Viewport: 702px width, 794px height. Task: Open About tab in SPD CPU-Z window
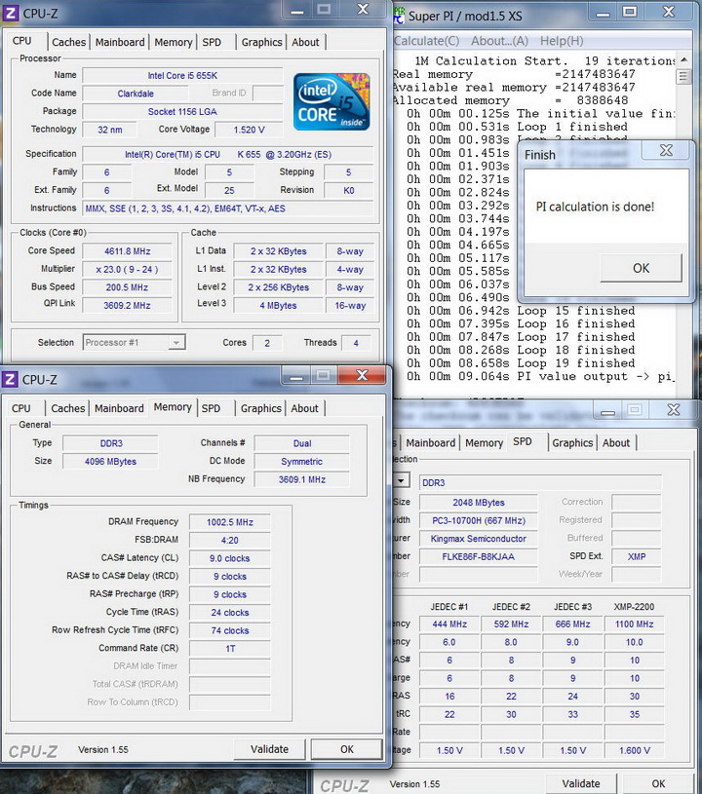[616, 442]
